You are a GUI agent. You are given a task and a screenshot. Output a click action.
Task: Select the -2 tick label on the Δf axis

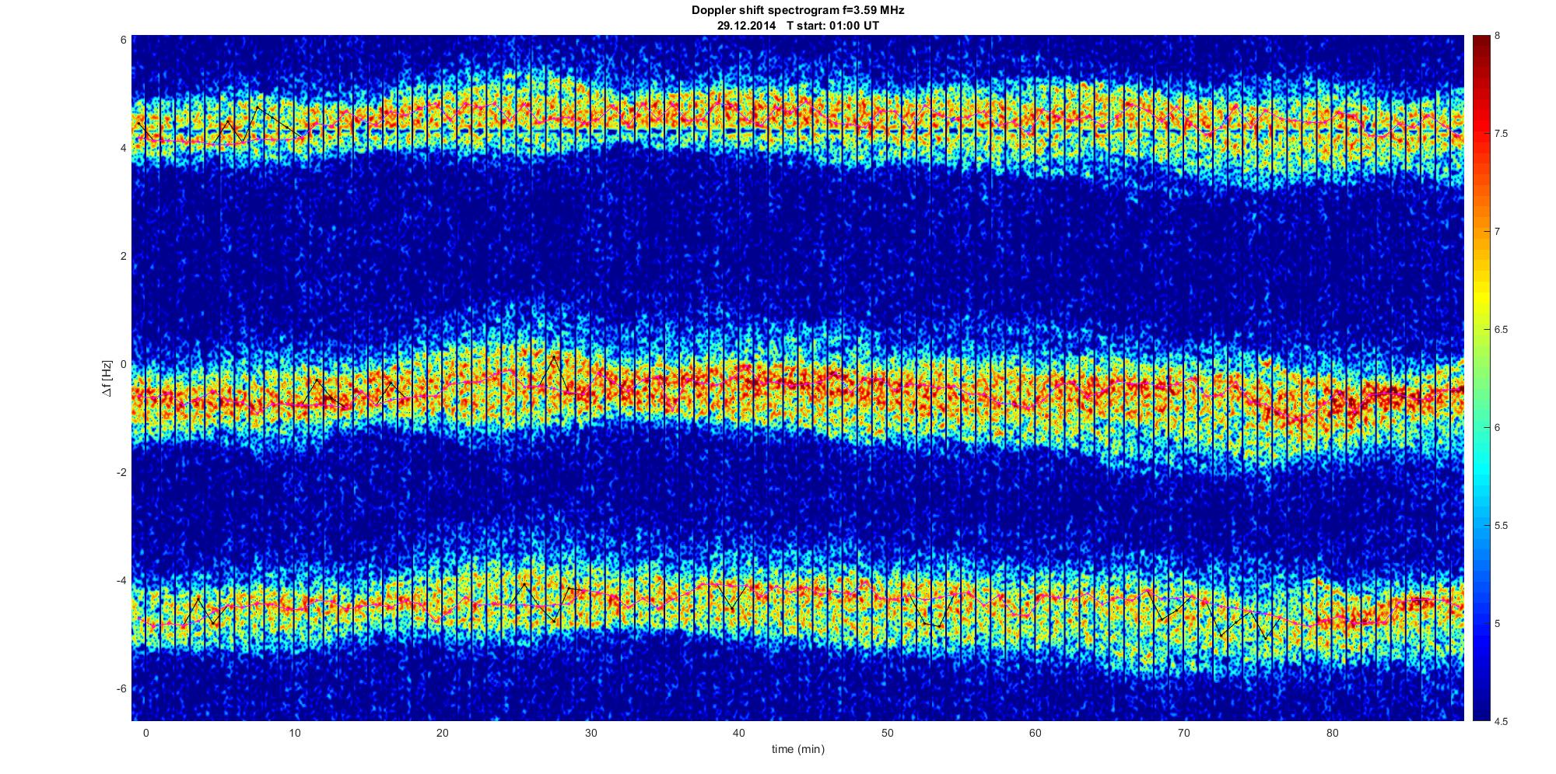[121, 472]
